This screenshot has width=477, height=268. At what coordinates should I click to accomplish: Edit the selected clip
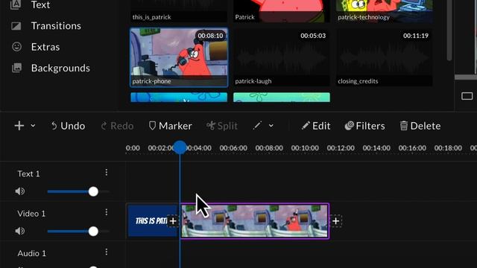coord(316,126)
